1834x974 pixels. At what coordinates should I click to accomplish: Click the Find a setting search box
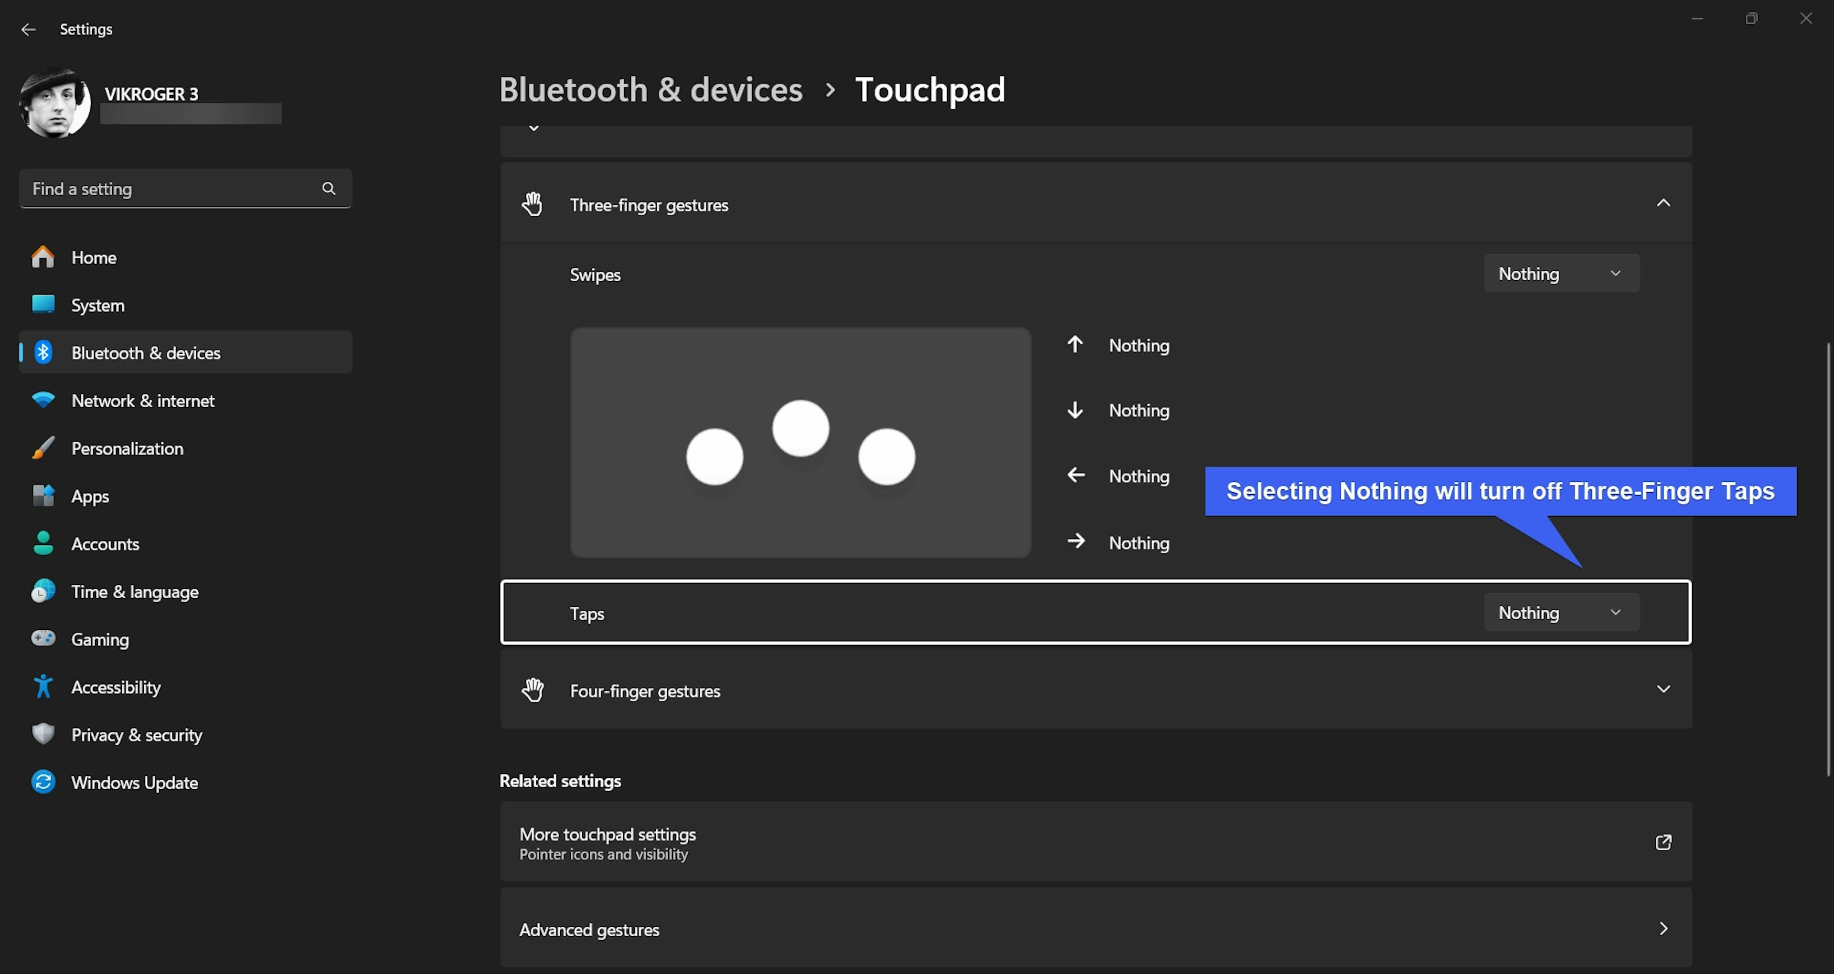coord(171,189)
